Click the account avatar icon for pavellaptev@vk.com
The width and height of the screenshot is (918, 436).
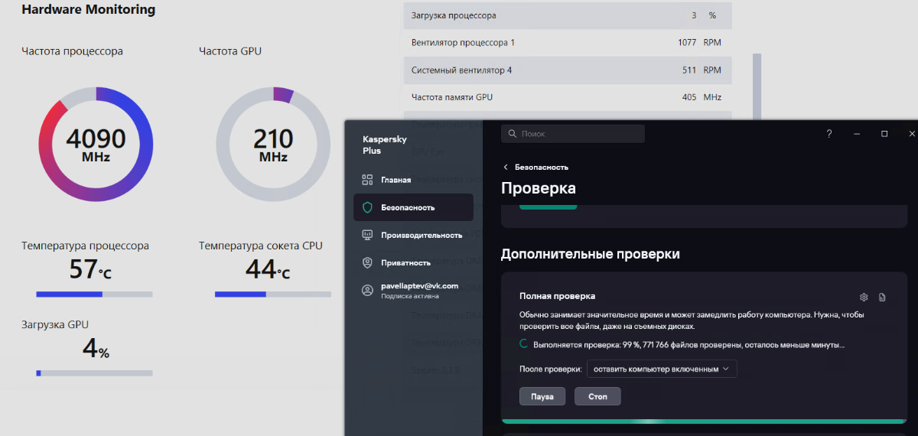(x=367, y=290)
